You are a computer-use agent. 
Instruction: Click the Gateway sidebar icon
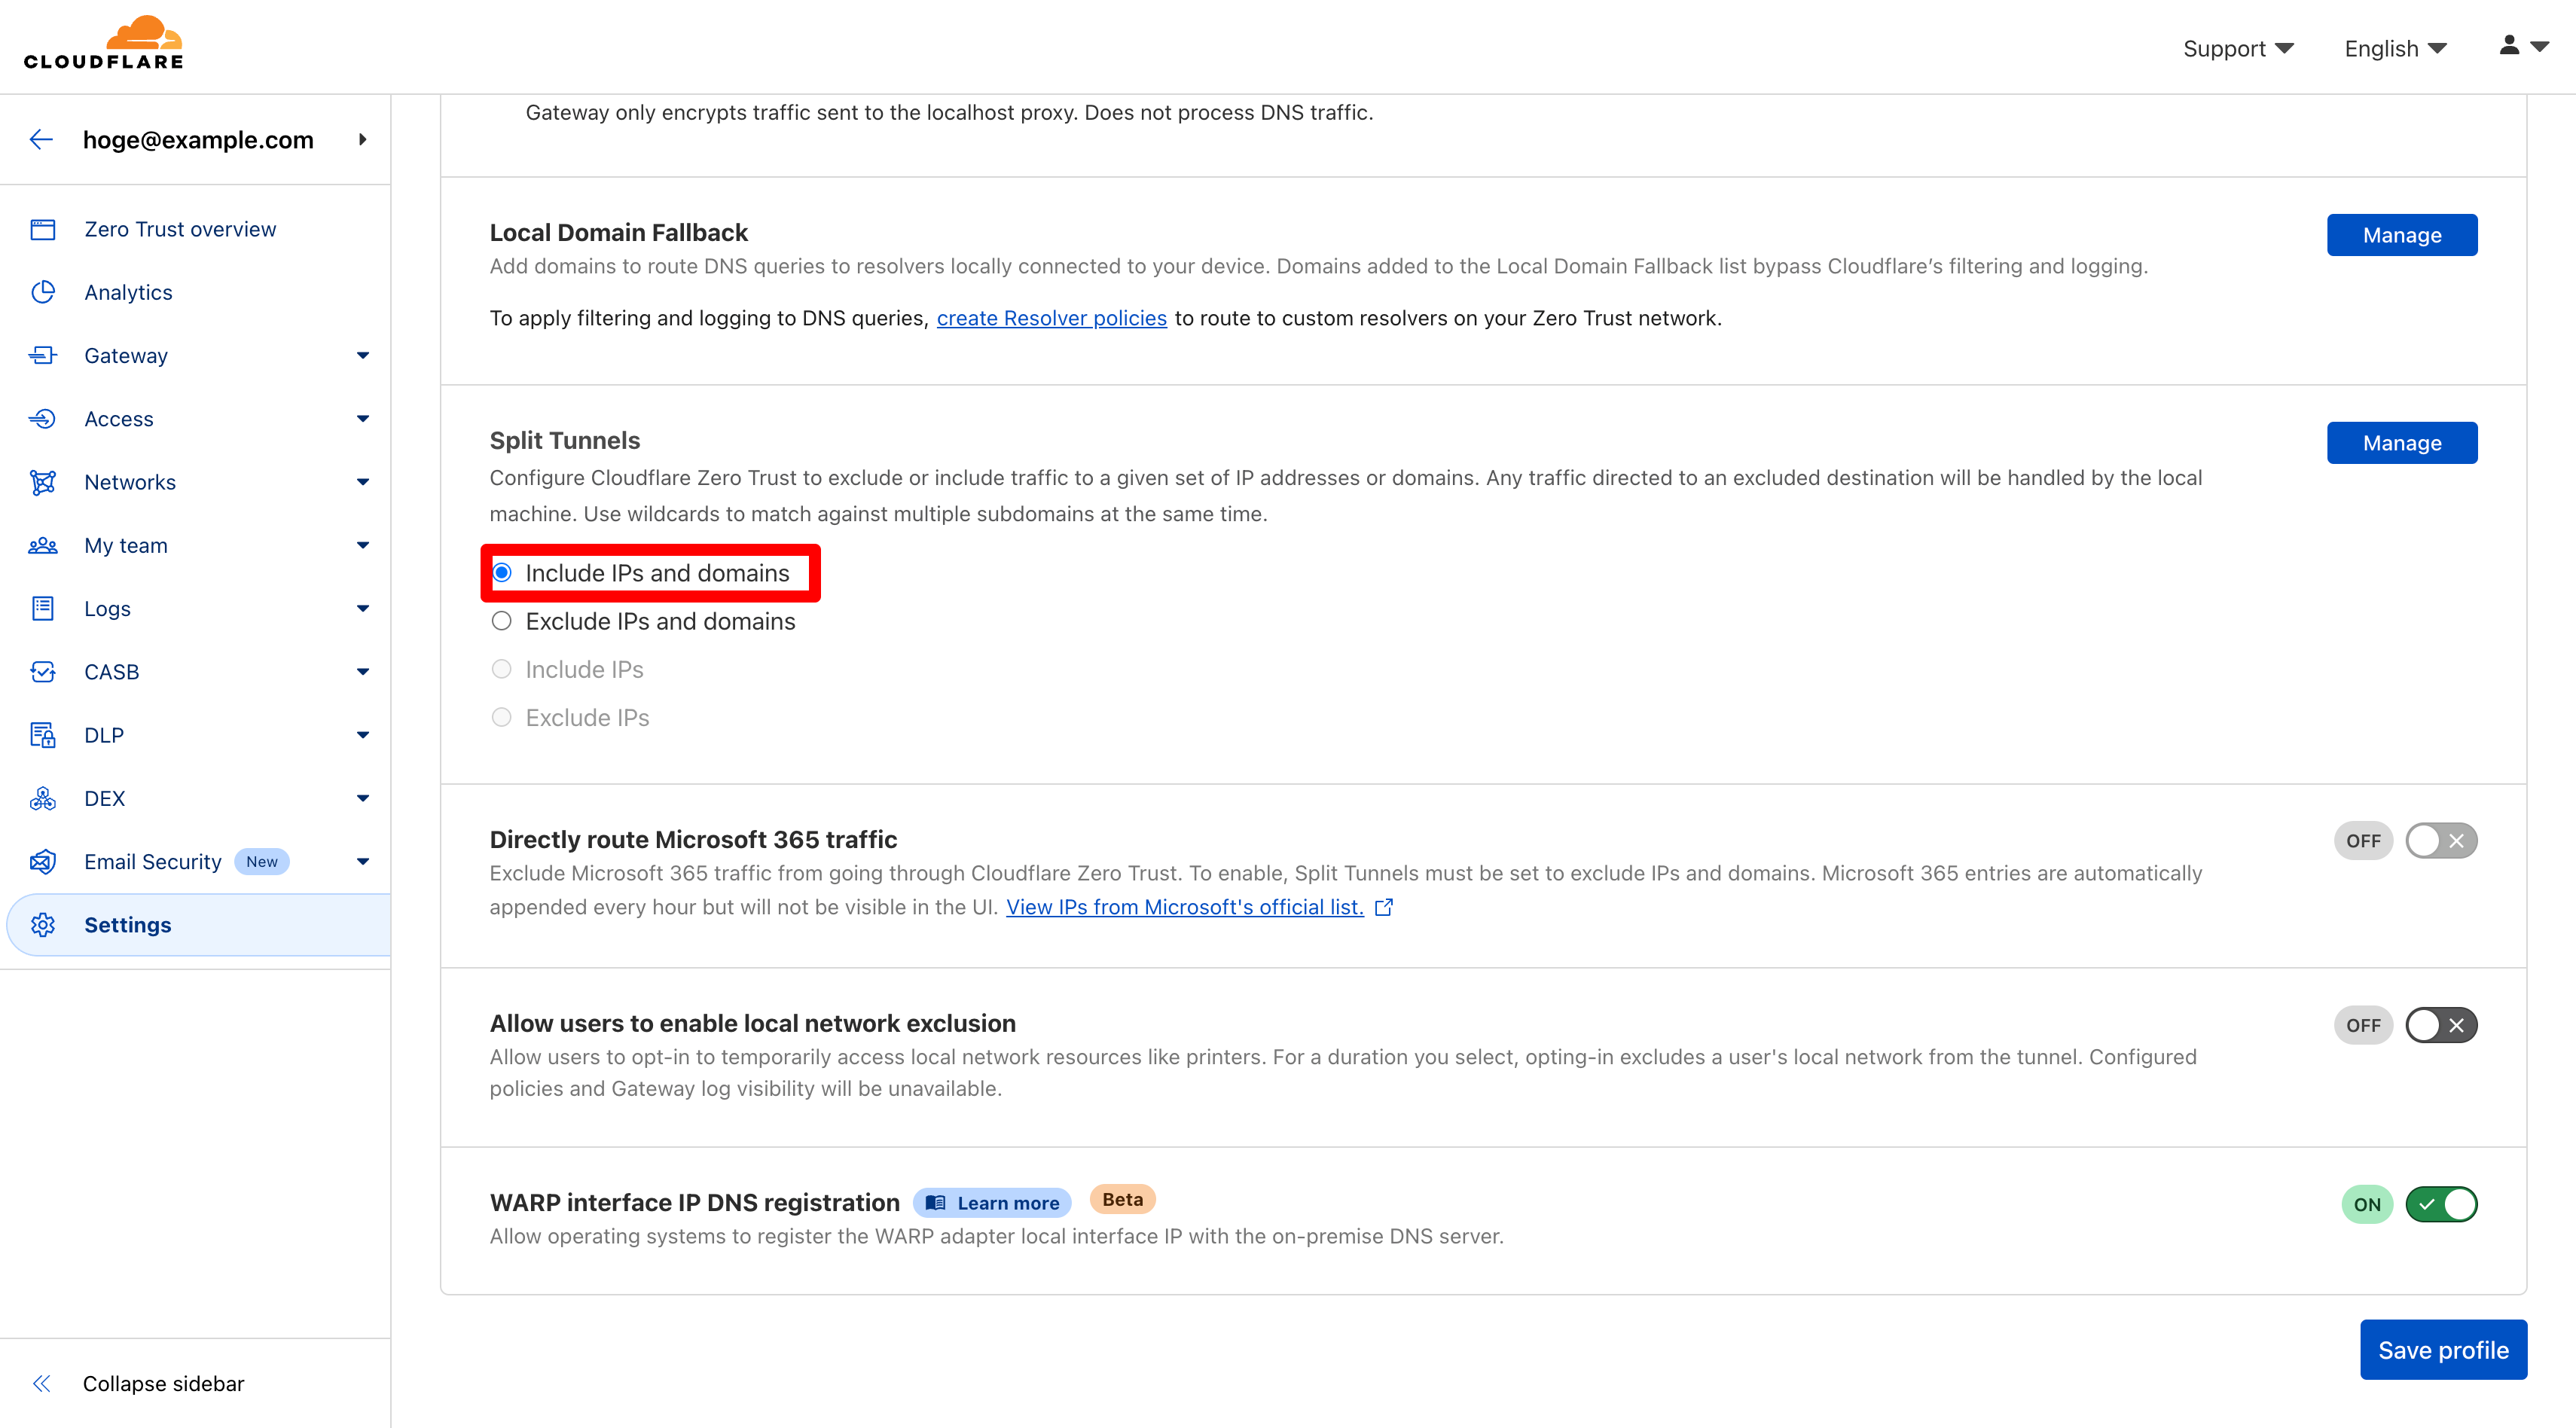point(43,355)
